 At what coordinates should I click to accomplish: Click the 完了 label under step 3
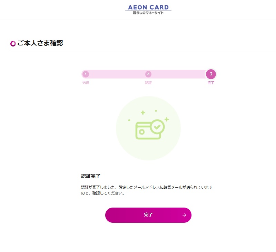[x=211, y=83]
